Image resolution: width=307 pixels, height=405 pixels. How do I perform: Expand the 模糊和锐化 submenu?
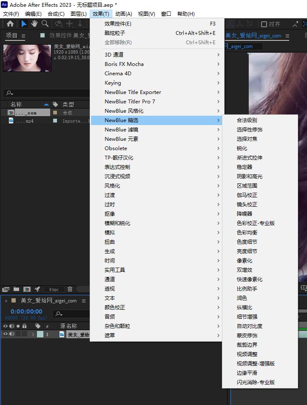[x=156, y=223]
